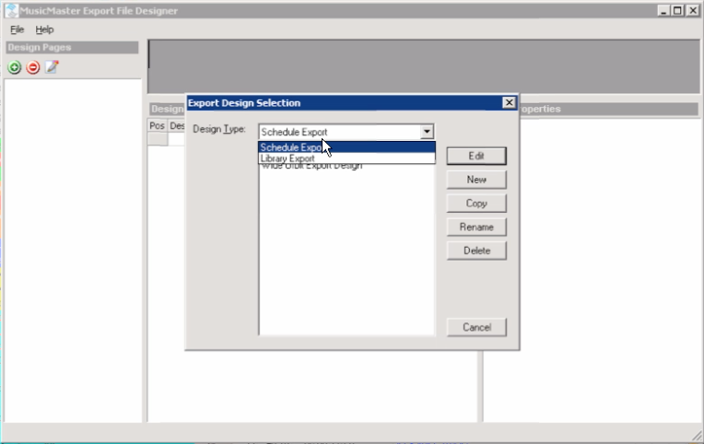Open the Help menu
The height and width of the screenshot is (444, 704).
44,29
